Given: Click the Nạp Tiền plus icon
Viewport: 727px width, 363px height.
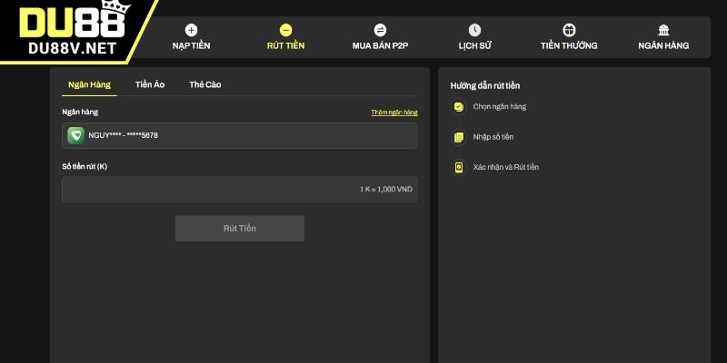Looking at the screenshot, I should click(191, 30).
